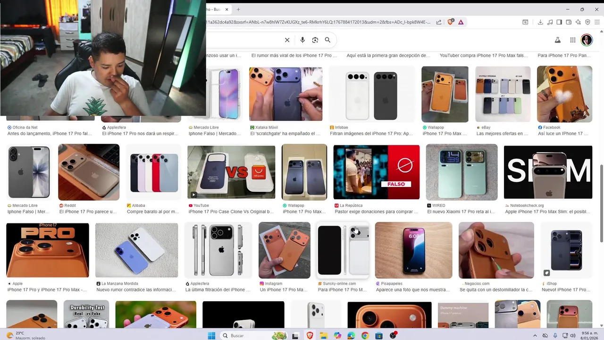This screenshot has height=340, width=604.
Task: Open link 'La última filtración del iPhone ...'
Action: pos(218,289)
